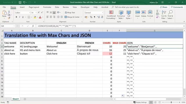
Task: Apply red font color
Action: coord(40,17)
